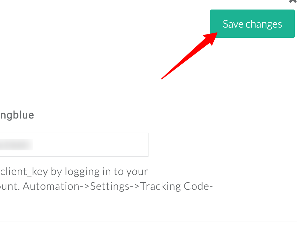Image resolution: width=300 pixels, height=241 pixels.
Task: Click the word "Save" on the green button
Action: click(x=233, y=24)
